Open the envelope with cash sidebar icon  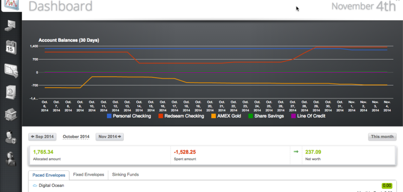coord(10,26)
